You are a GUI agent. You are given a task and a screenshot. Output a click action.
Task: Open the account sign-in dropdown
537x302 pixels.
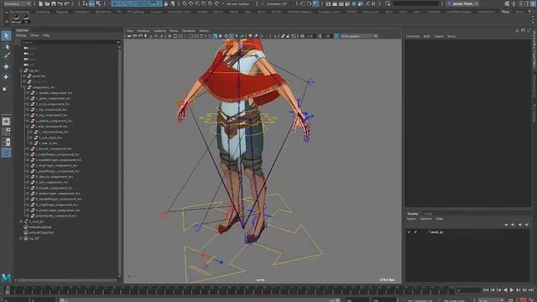pos(463,3)
